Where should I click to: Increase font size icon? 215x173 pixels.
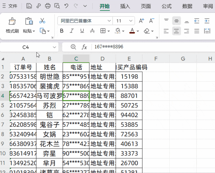point(141,21)
